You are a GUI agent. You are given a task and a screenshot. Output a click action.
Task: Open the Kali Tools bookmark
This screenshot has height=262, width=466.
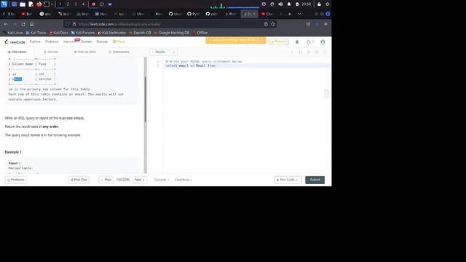36,33
